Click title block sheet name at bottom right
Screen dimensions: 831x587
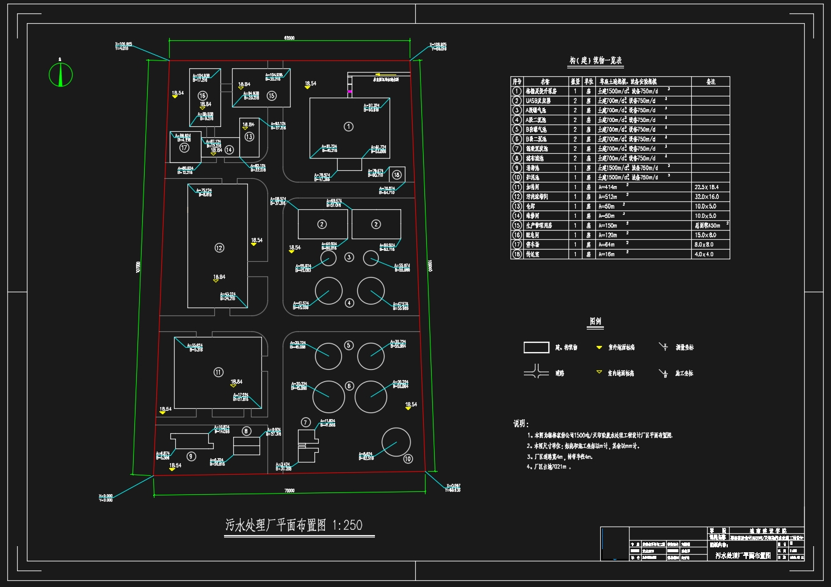point(743,556)
